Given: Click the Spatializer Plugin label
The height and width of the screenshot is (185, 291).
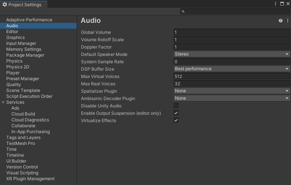Looking at the screenshot, I should 99,91.
